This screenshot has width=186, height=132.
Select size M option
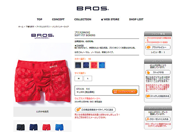tap(79, 78)
